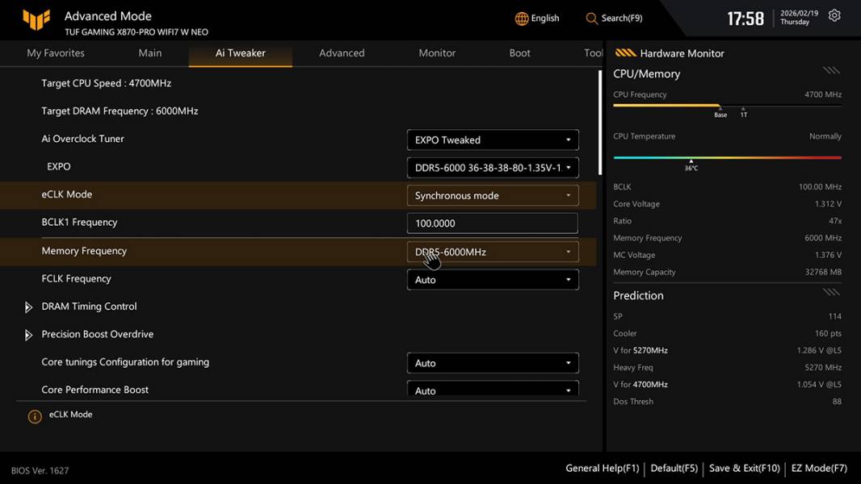Viewport: 861px width, 484px height.
Task: Click the globe language icon
Action: click(522, 19)
